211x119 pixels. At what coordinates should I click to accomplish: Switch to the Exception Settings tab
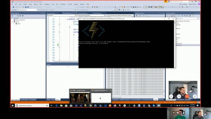pos(125,99)
